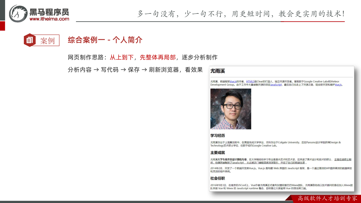Click the 黑马程序员 brand name text
Image resolution: width=361 pixels, height=203 pixels.
point(49,12)
